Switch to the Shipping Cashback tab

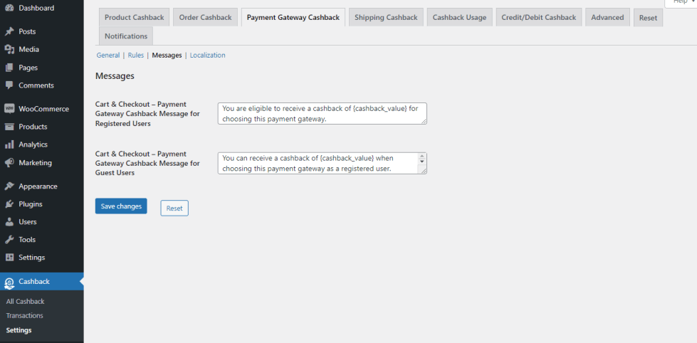coord(386,17)
